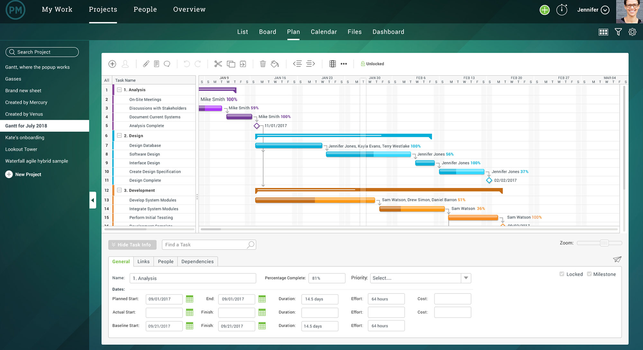
Task: Click the Edit pencil icon in toolbar
Action: (146, 64)
